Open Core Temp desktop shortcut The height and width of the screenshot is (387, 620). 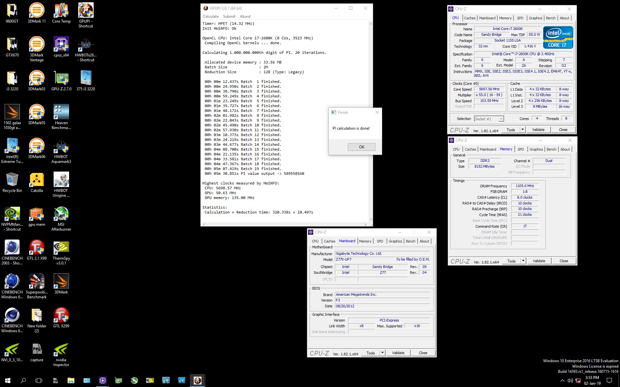point(61,13)
